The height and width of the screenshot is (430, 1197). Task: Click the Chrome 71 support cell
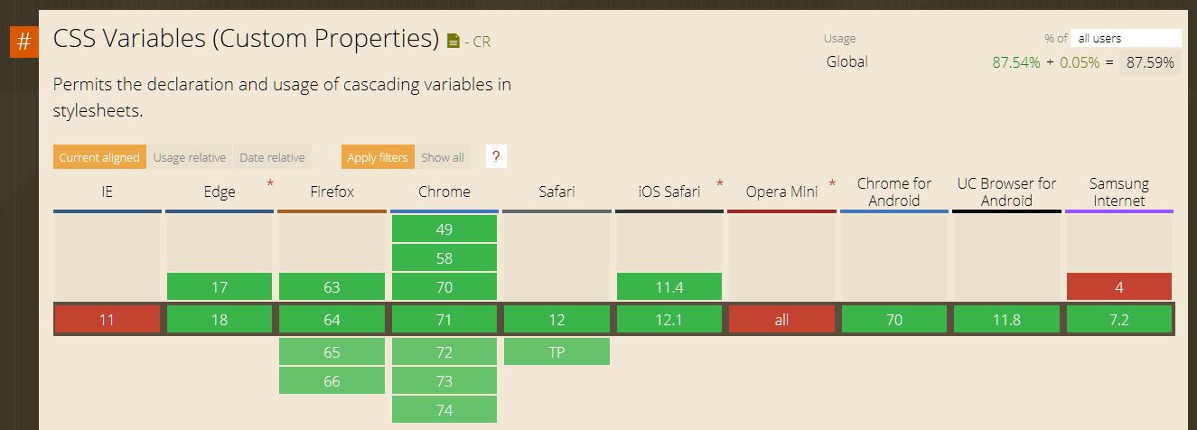444,319
